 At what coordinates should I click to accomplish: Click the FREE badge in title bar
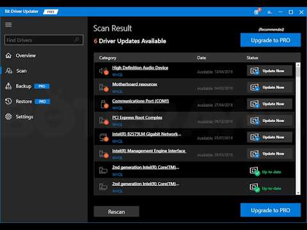[x=51, y=12]
